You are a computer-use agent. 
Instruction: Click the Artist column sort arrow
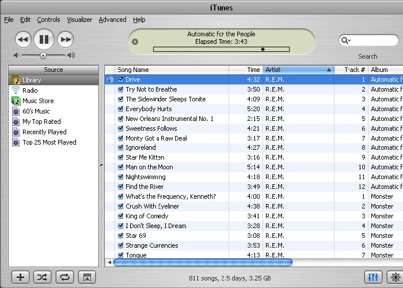coord(329,70)
